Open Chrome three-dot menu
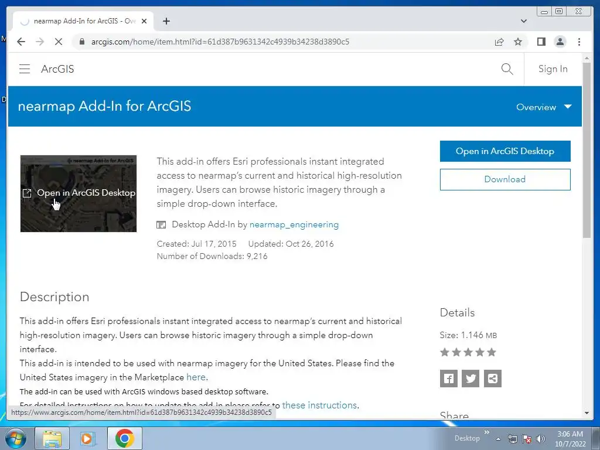The height and width of the screenshot is (450, 600). coord(579,42)
